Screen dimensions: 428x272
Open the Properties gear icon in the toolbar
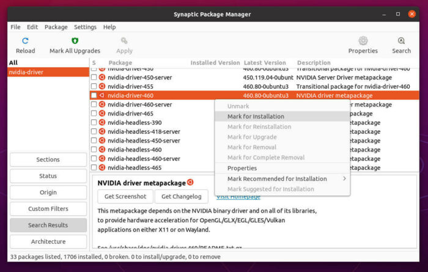pyautogui.click(x=363, y=41)
